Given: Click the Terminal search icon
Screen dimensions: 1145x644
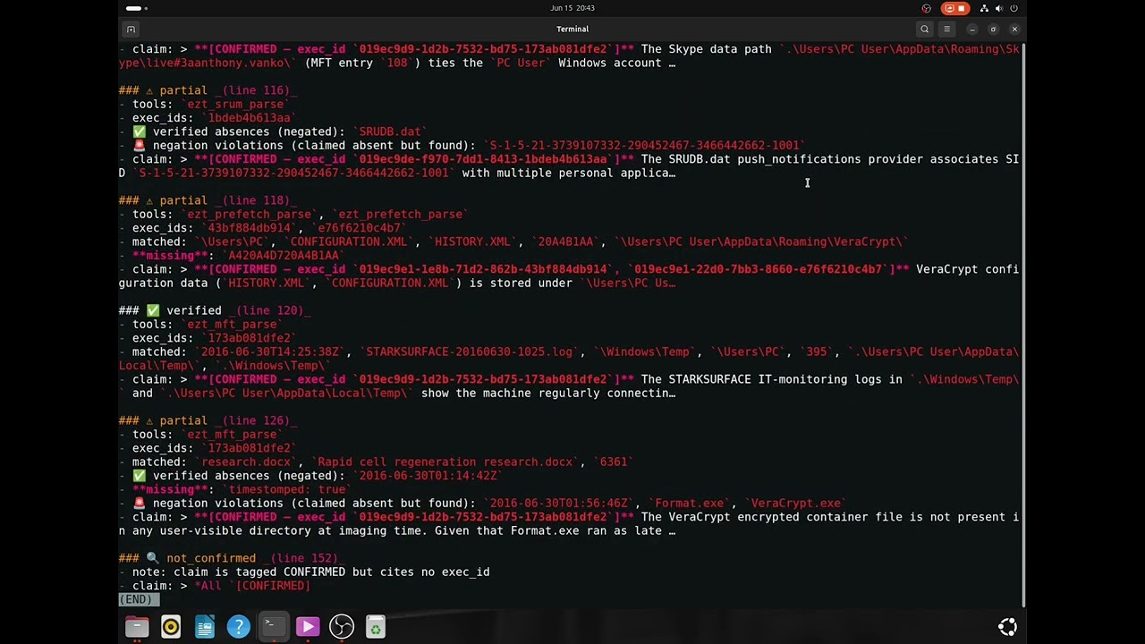Looking at the screenshot, I should click(925, 29).
